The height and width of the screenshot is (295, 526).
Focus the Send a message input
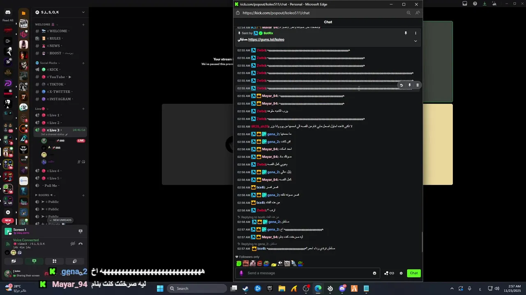308,273
